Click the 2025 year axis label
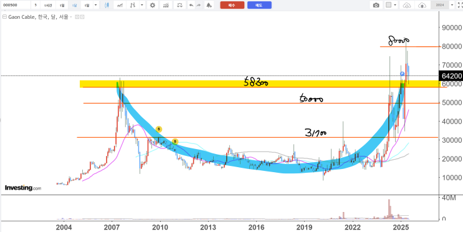This screenshot has height=232, width=463. coord(401,228)
